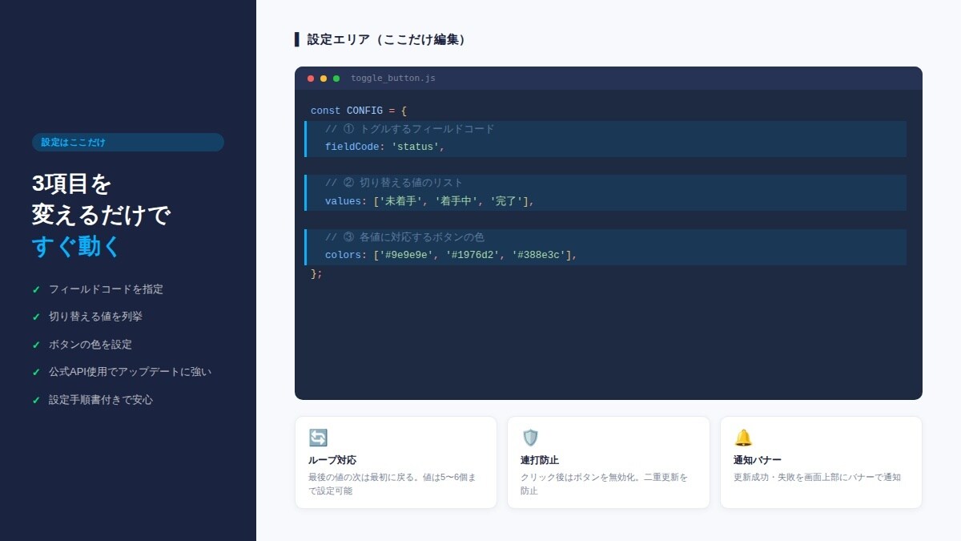Image resolution: width=961 pixels, height=541 pixels.
Task: Click checkmark beside 公式API使用でアップデートに強い
Action: point(36,372)
